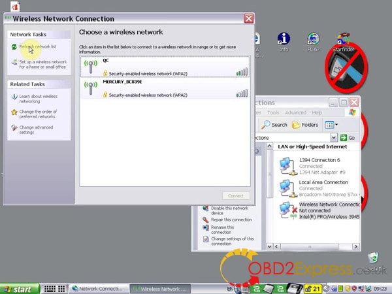The height and width of the screenshot is (294, 392).
Task: Select the Local Area Connection icon
Action: click(x=286, y=187)
